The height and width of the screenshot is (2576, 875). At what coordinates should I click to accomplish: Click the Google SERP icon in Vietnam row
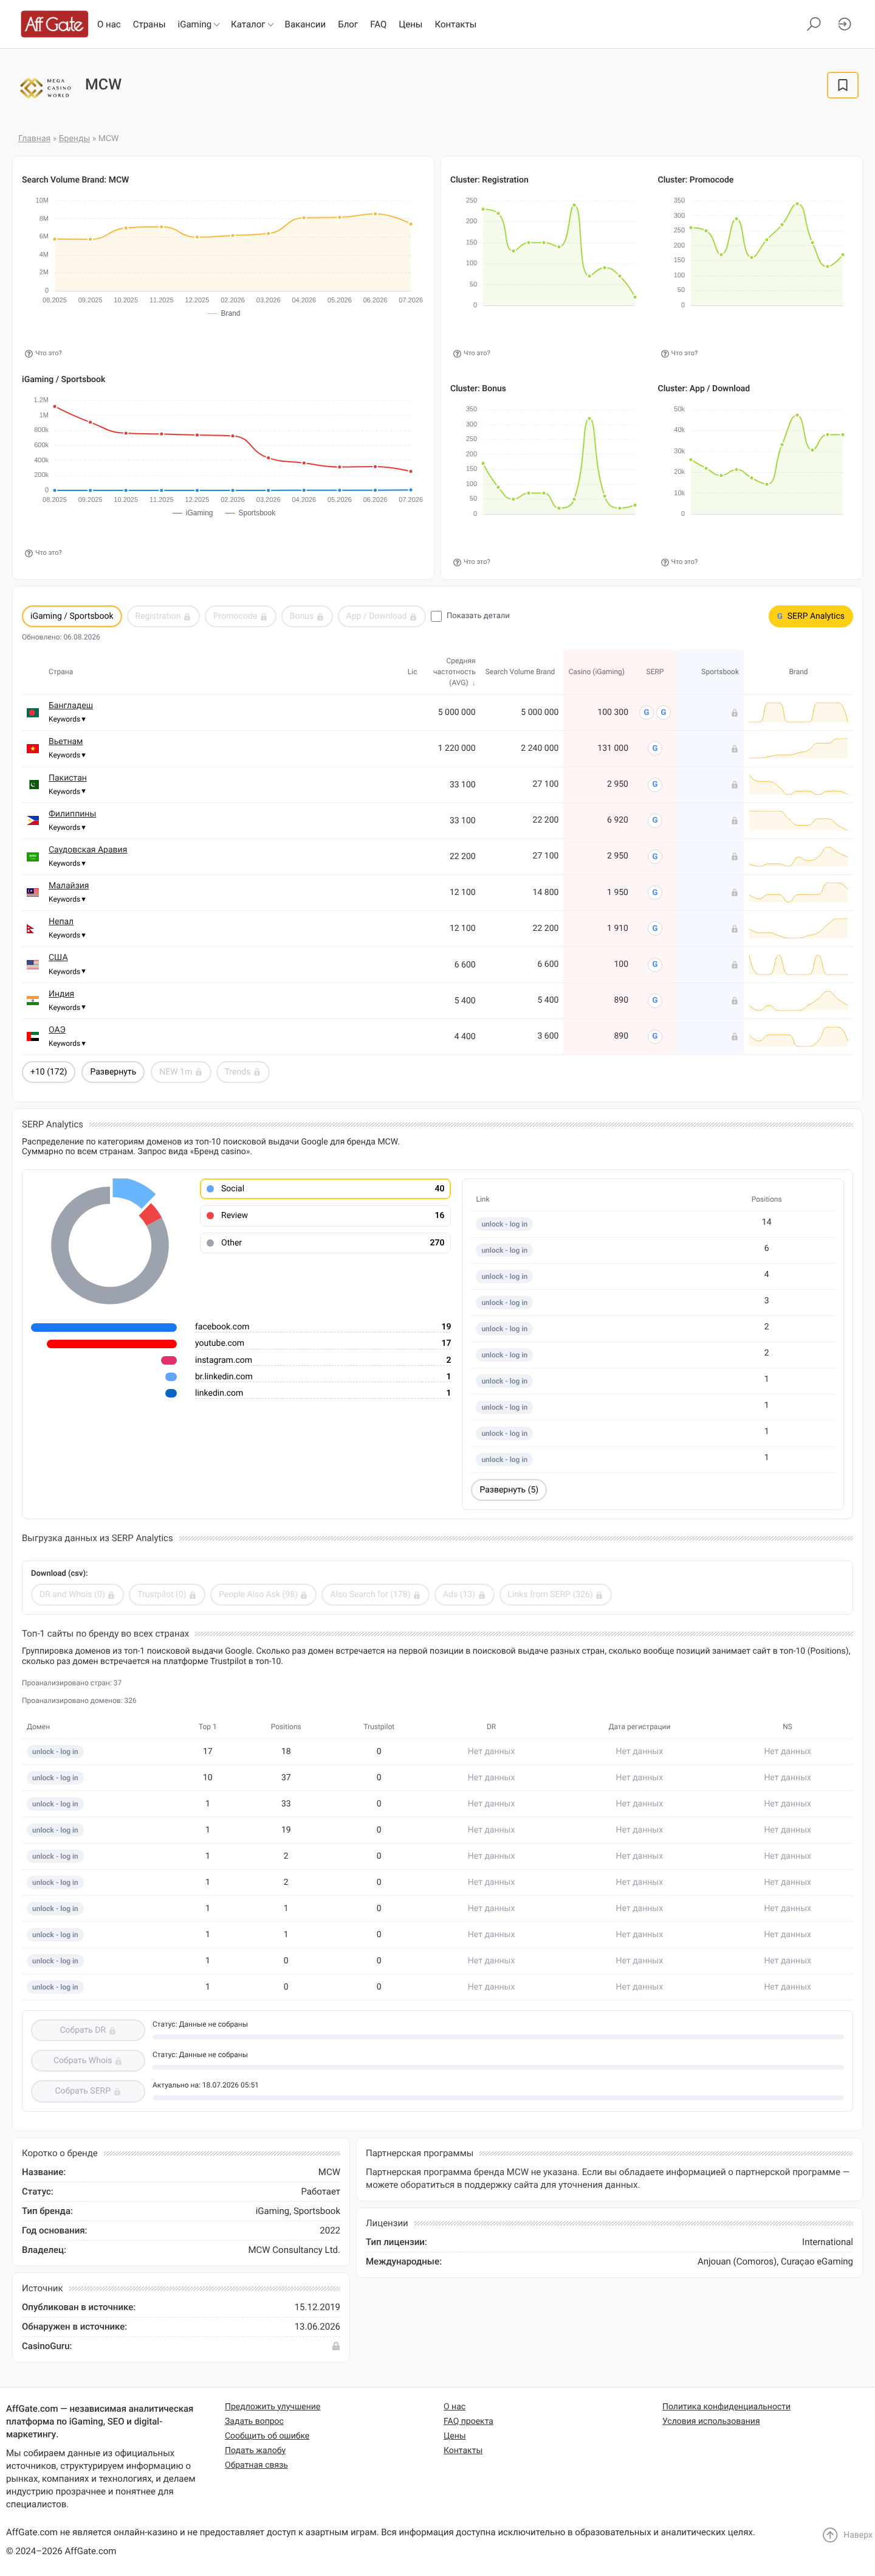pyautogui.click(x=654, y=748)
